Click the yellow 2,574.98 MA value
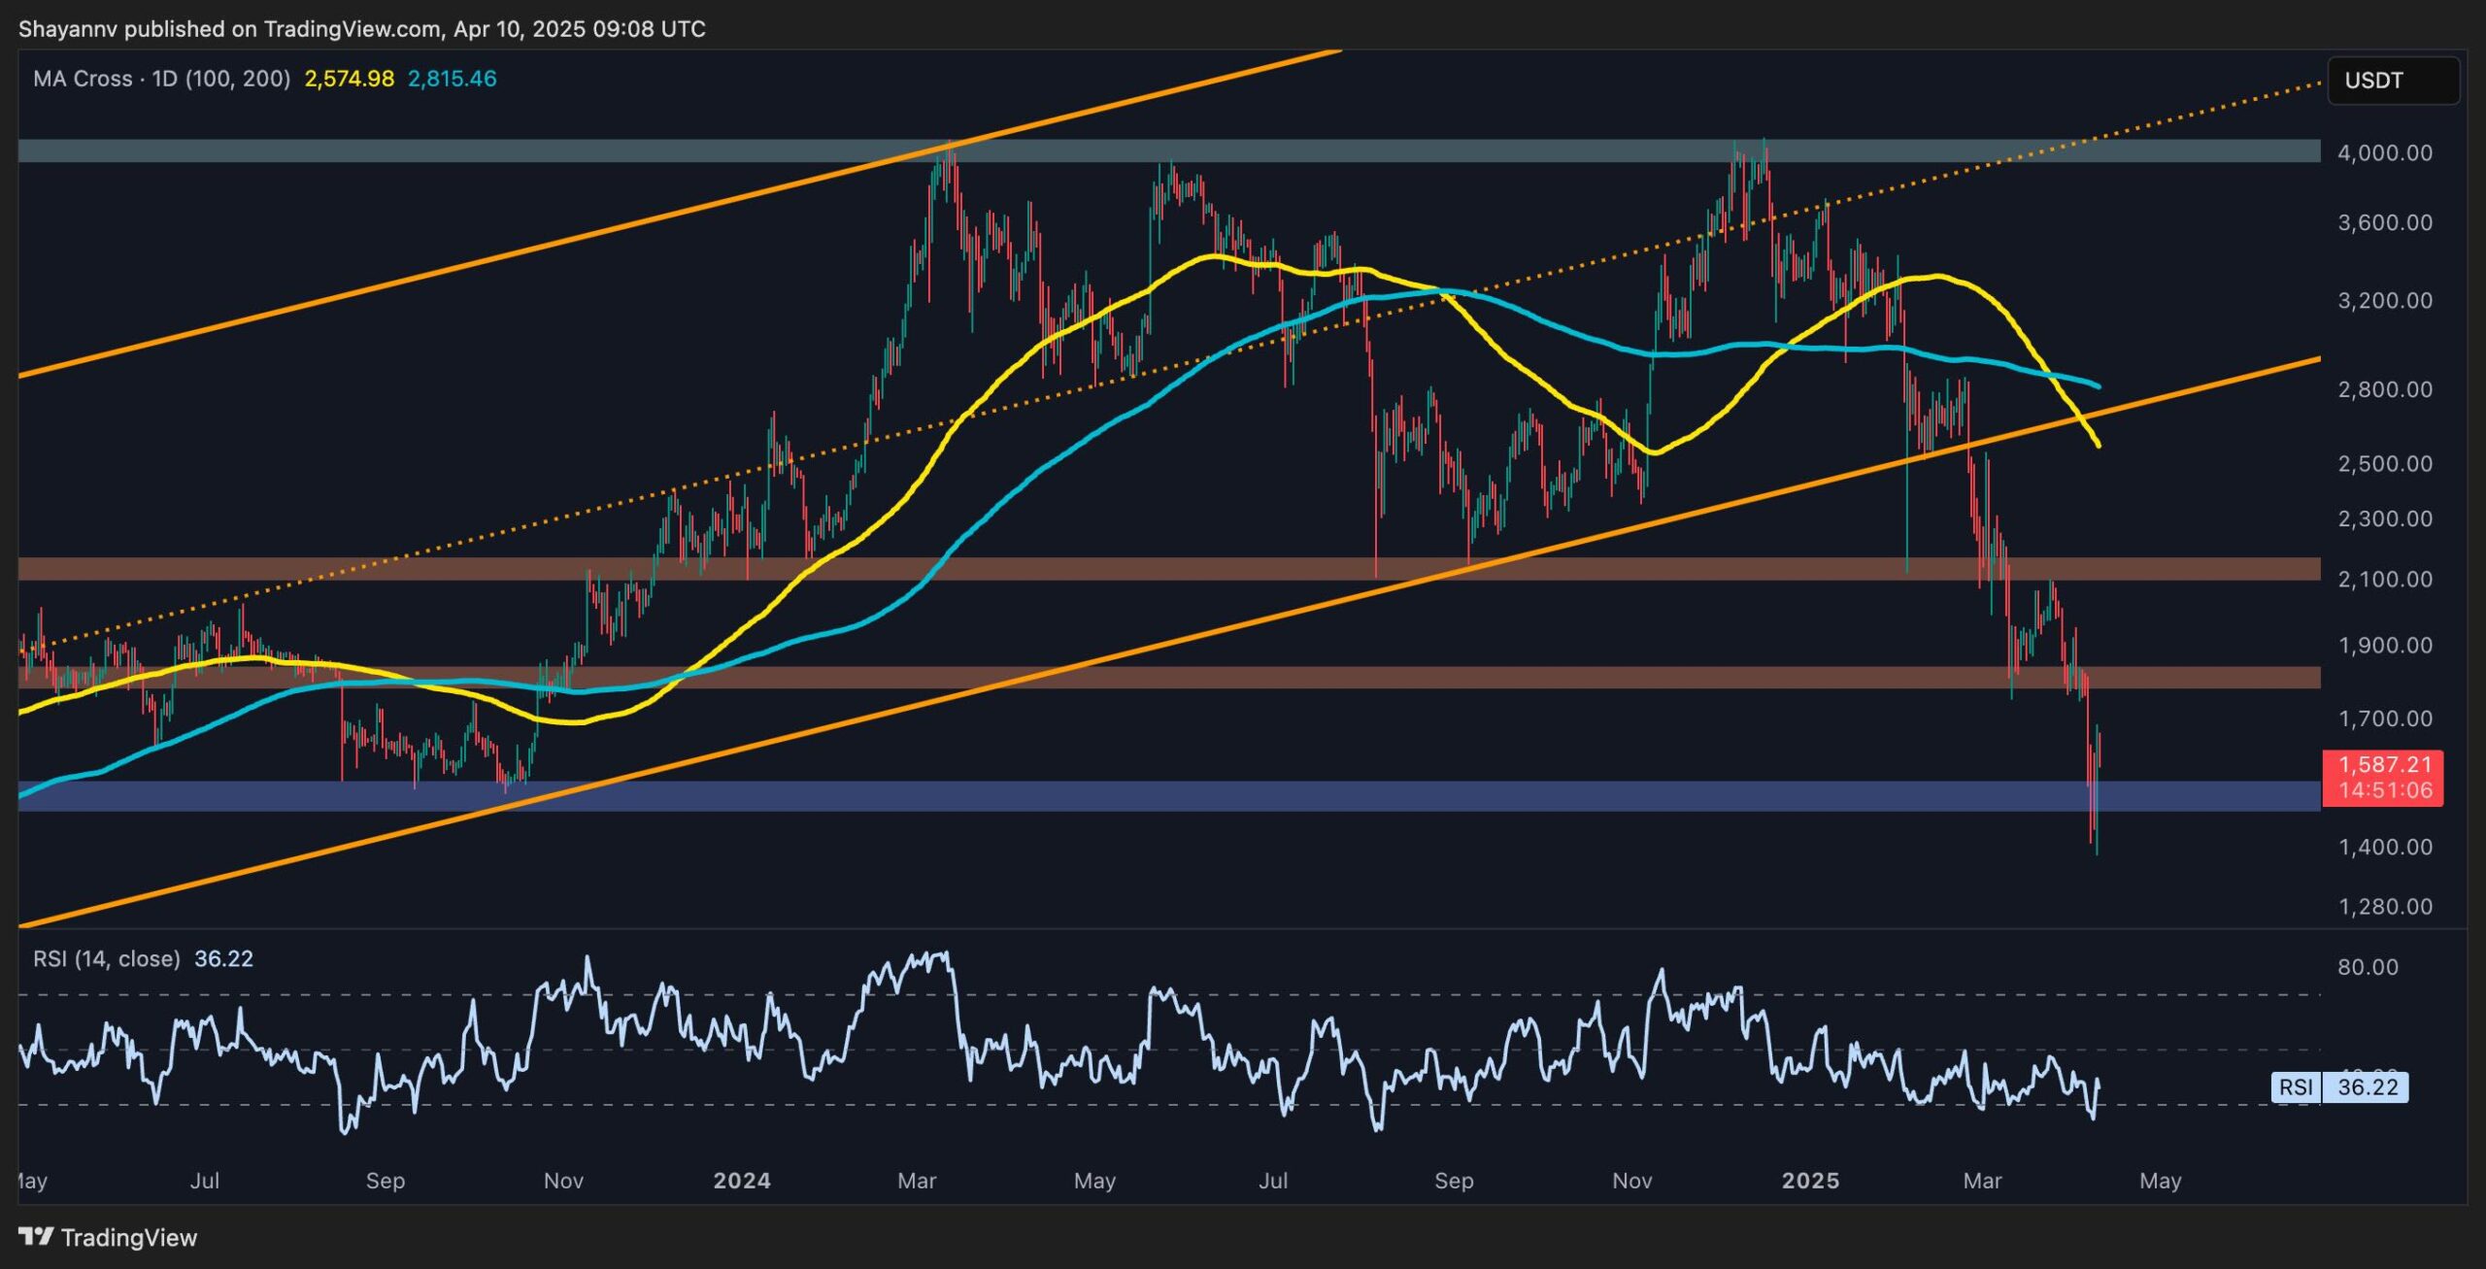Image resolution: width=2486 pixels, height=1269 pixels. pyautogui.click(x=349, y=79)
